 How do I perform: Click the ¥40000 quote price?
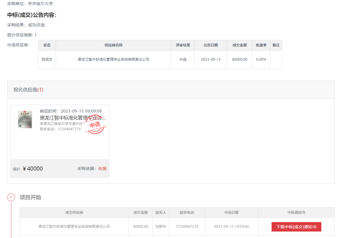pos(33,169)
